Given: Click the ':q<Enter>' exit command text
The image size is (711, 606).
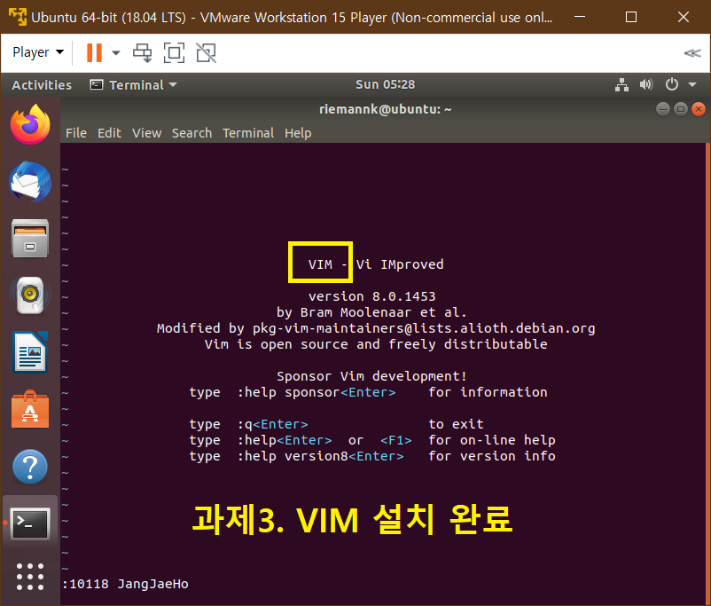Looking at the screenshot, I should 272,424.
